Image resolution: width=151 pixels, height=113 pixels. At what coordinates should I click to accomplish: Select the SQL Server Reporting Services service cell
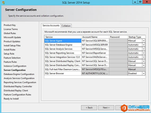coord(63,53)
